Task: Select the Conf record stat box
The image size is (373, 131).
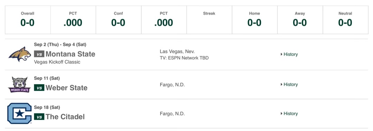Action: coord(118,20)
